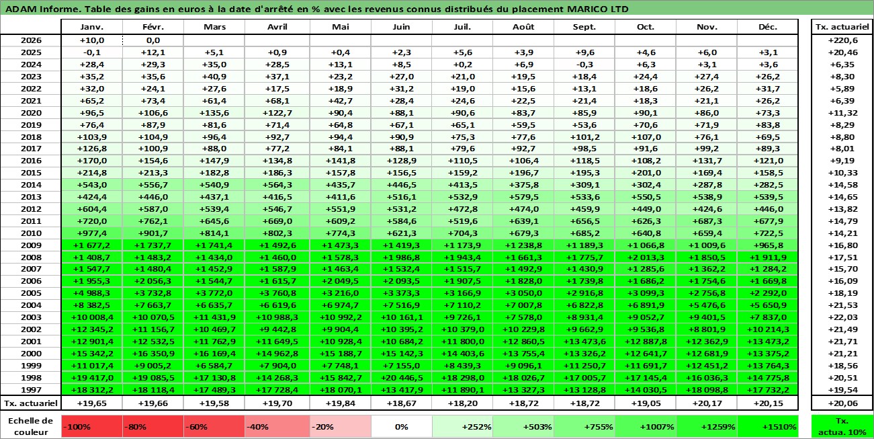874x439 pixels.
Task: Select the 'Mars' column header
Action: pos(214,27)
